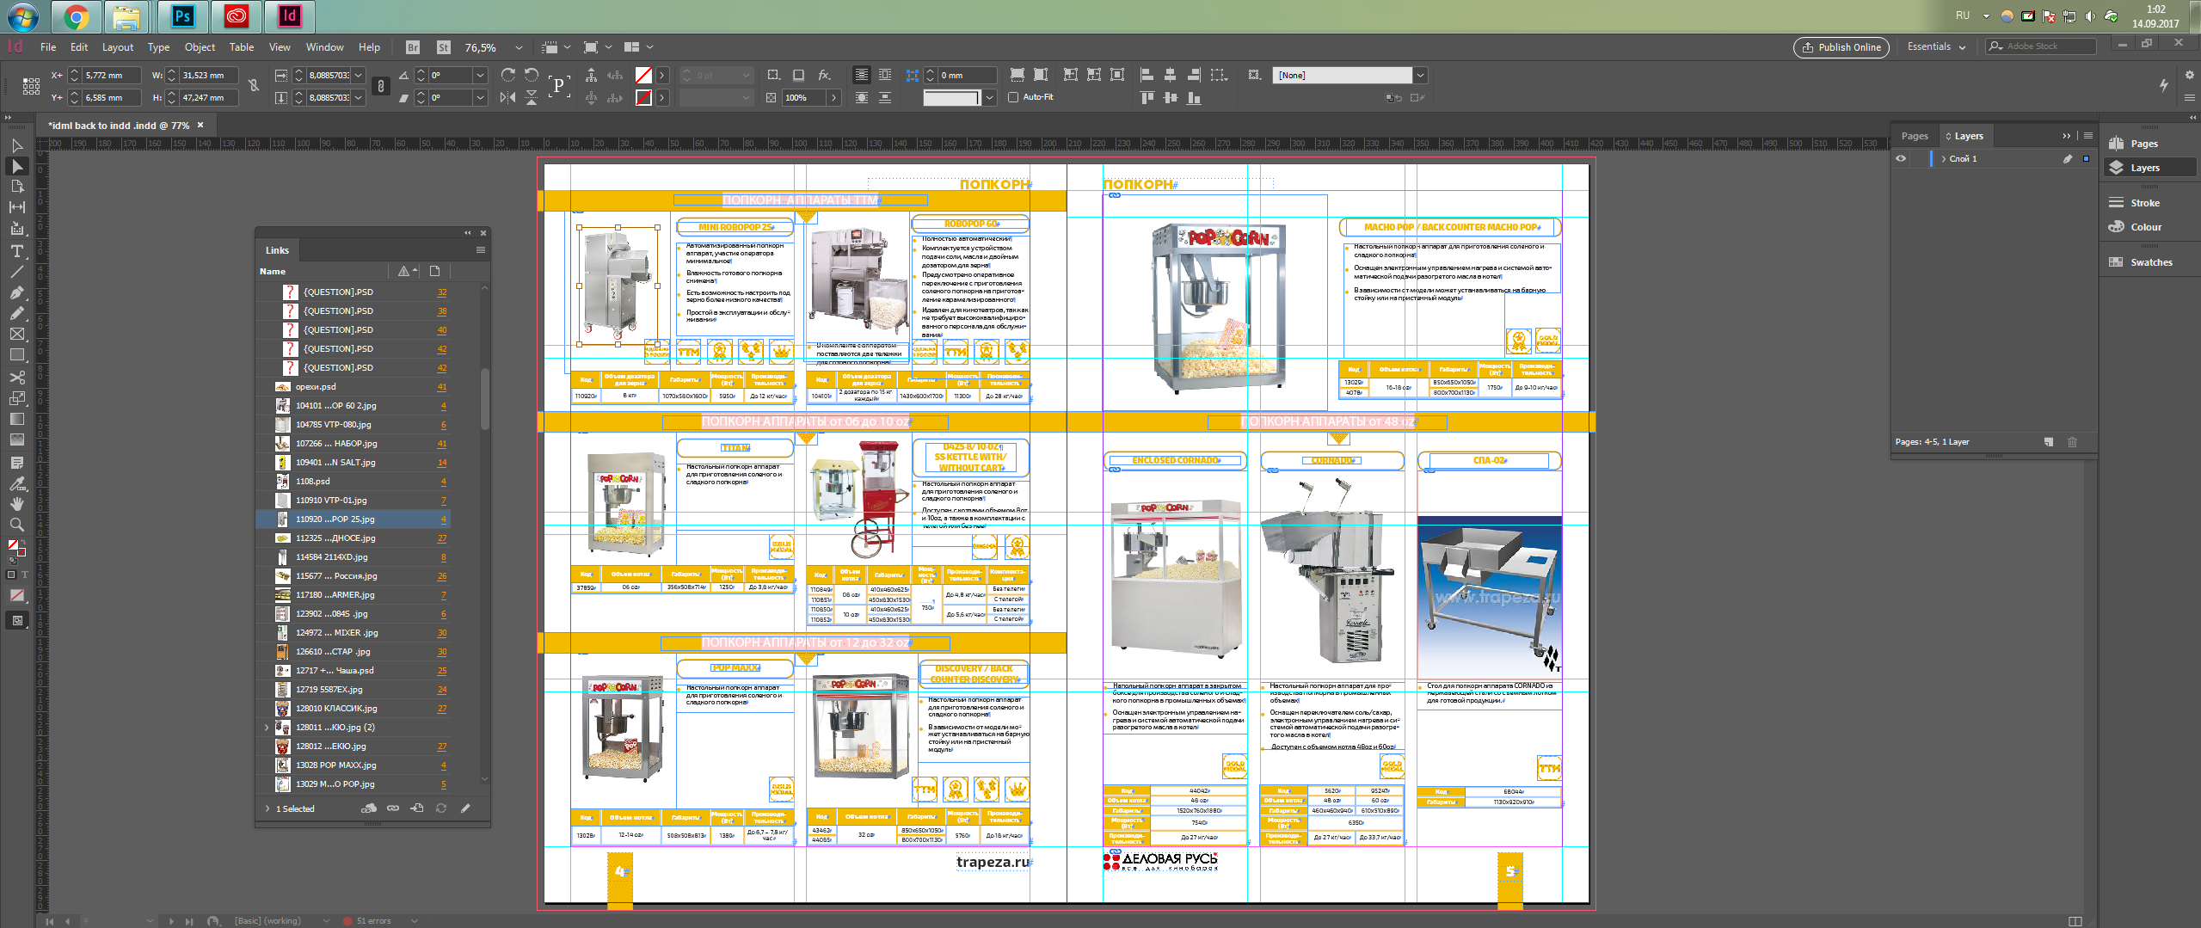This screenshot has height=928, width=2201.
Task: Click the Flip Horizontal icon
Action: (x=508, y=97)
